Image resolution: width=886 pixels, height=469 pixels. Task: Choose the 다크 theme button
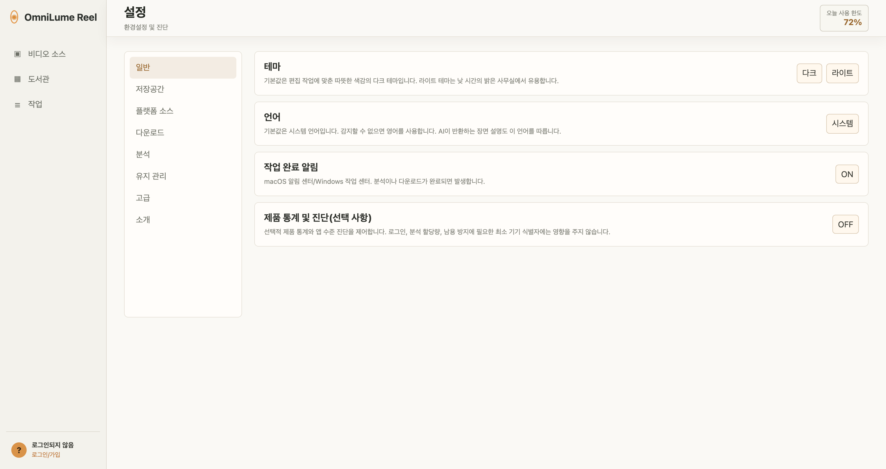click(x=809, y=73)
